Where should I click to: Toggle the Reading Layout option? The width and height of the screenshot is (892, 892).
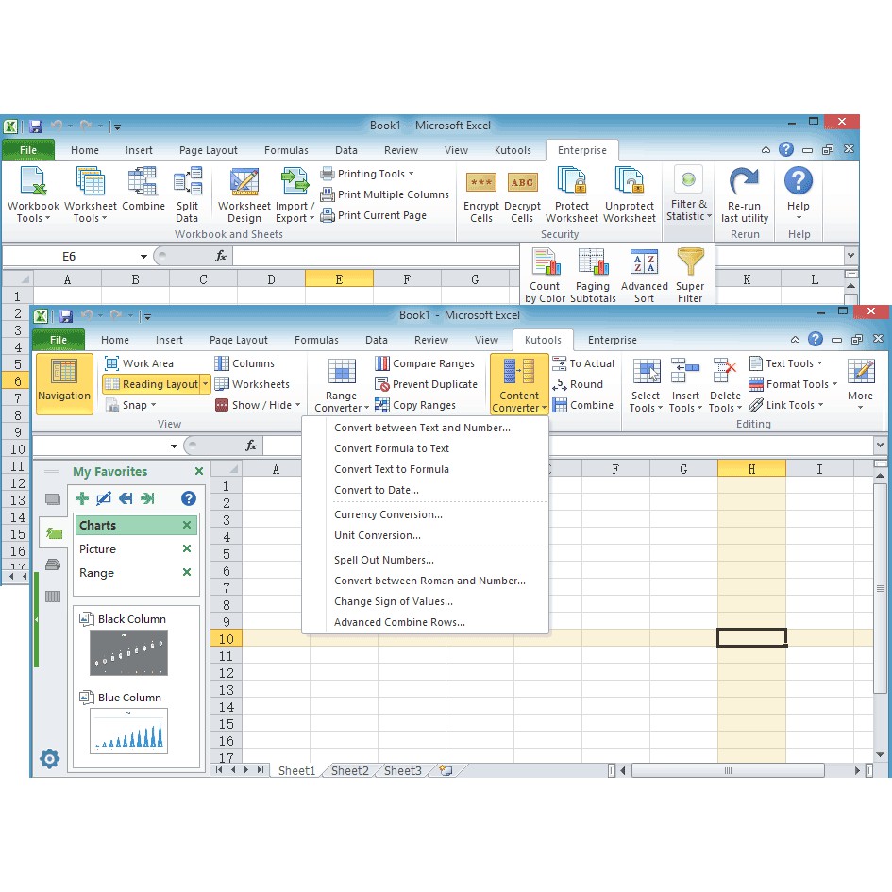pyautogui.click(x=155, y=384)
